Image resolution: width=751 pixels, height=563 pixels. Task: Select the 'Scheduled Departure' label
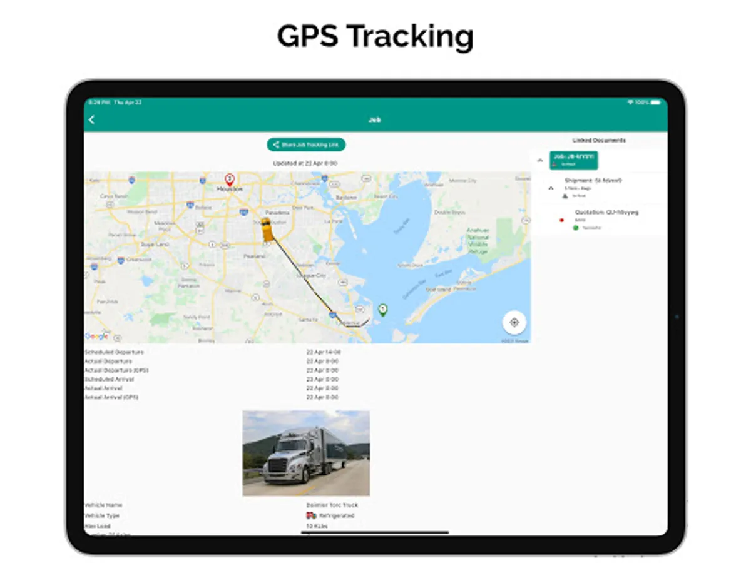click(114, 352)
